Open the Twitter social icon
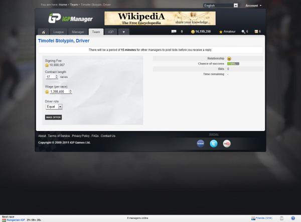 click(213, 143)
